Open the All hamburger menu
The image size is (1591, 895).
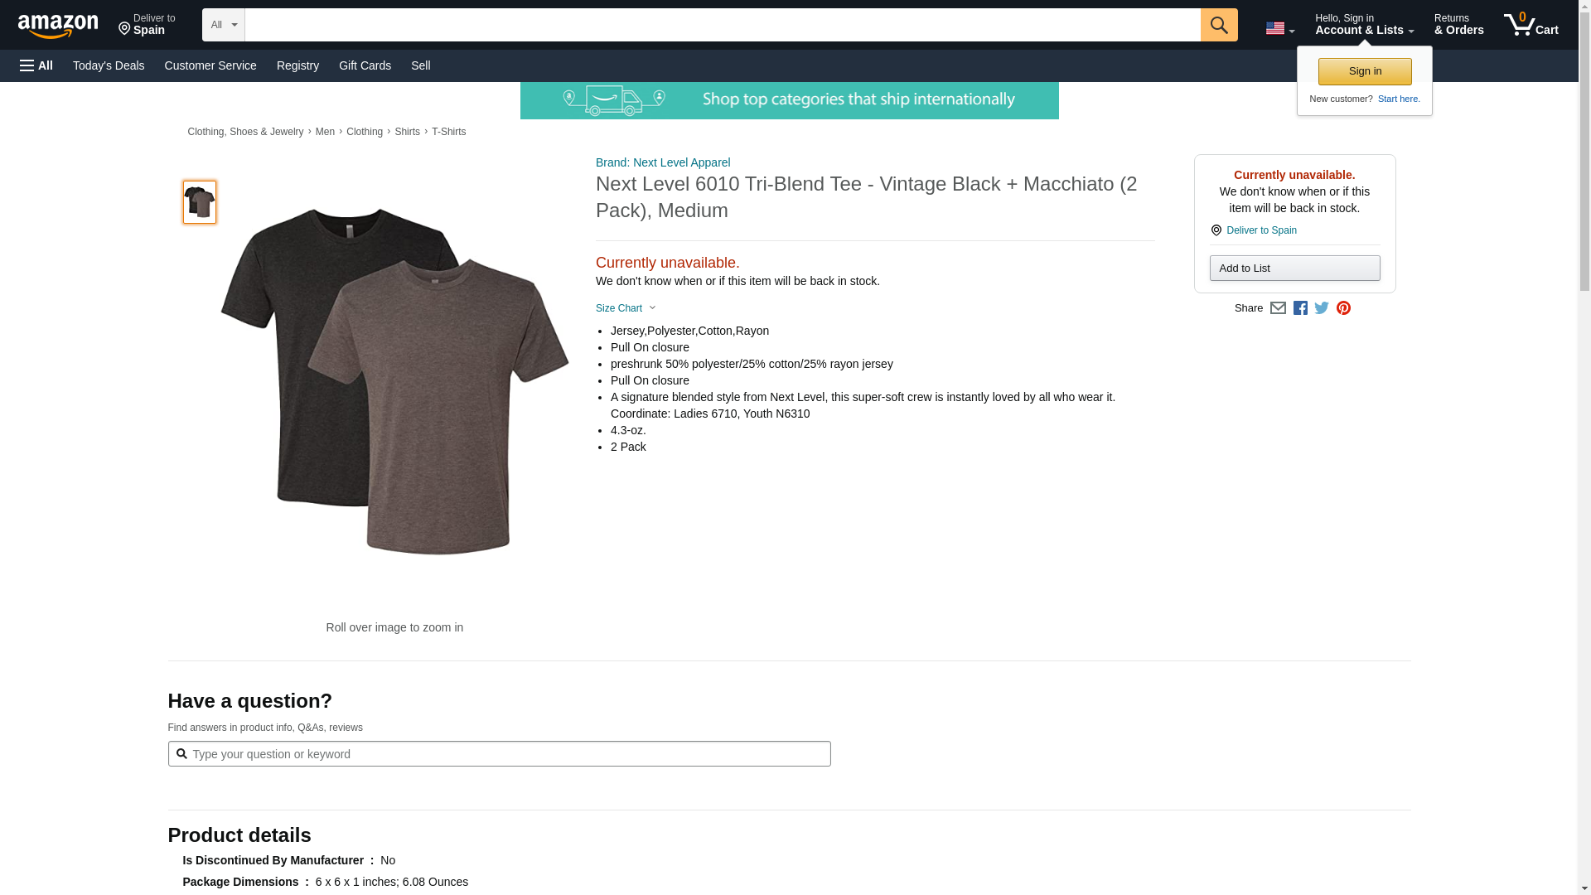(36, 65)
